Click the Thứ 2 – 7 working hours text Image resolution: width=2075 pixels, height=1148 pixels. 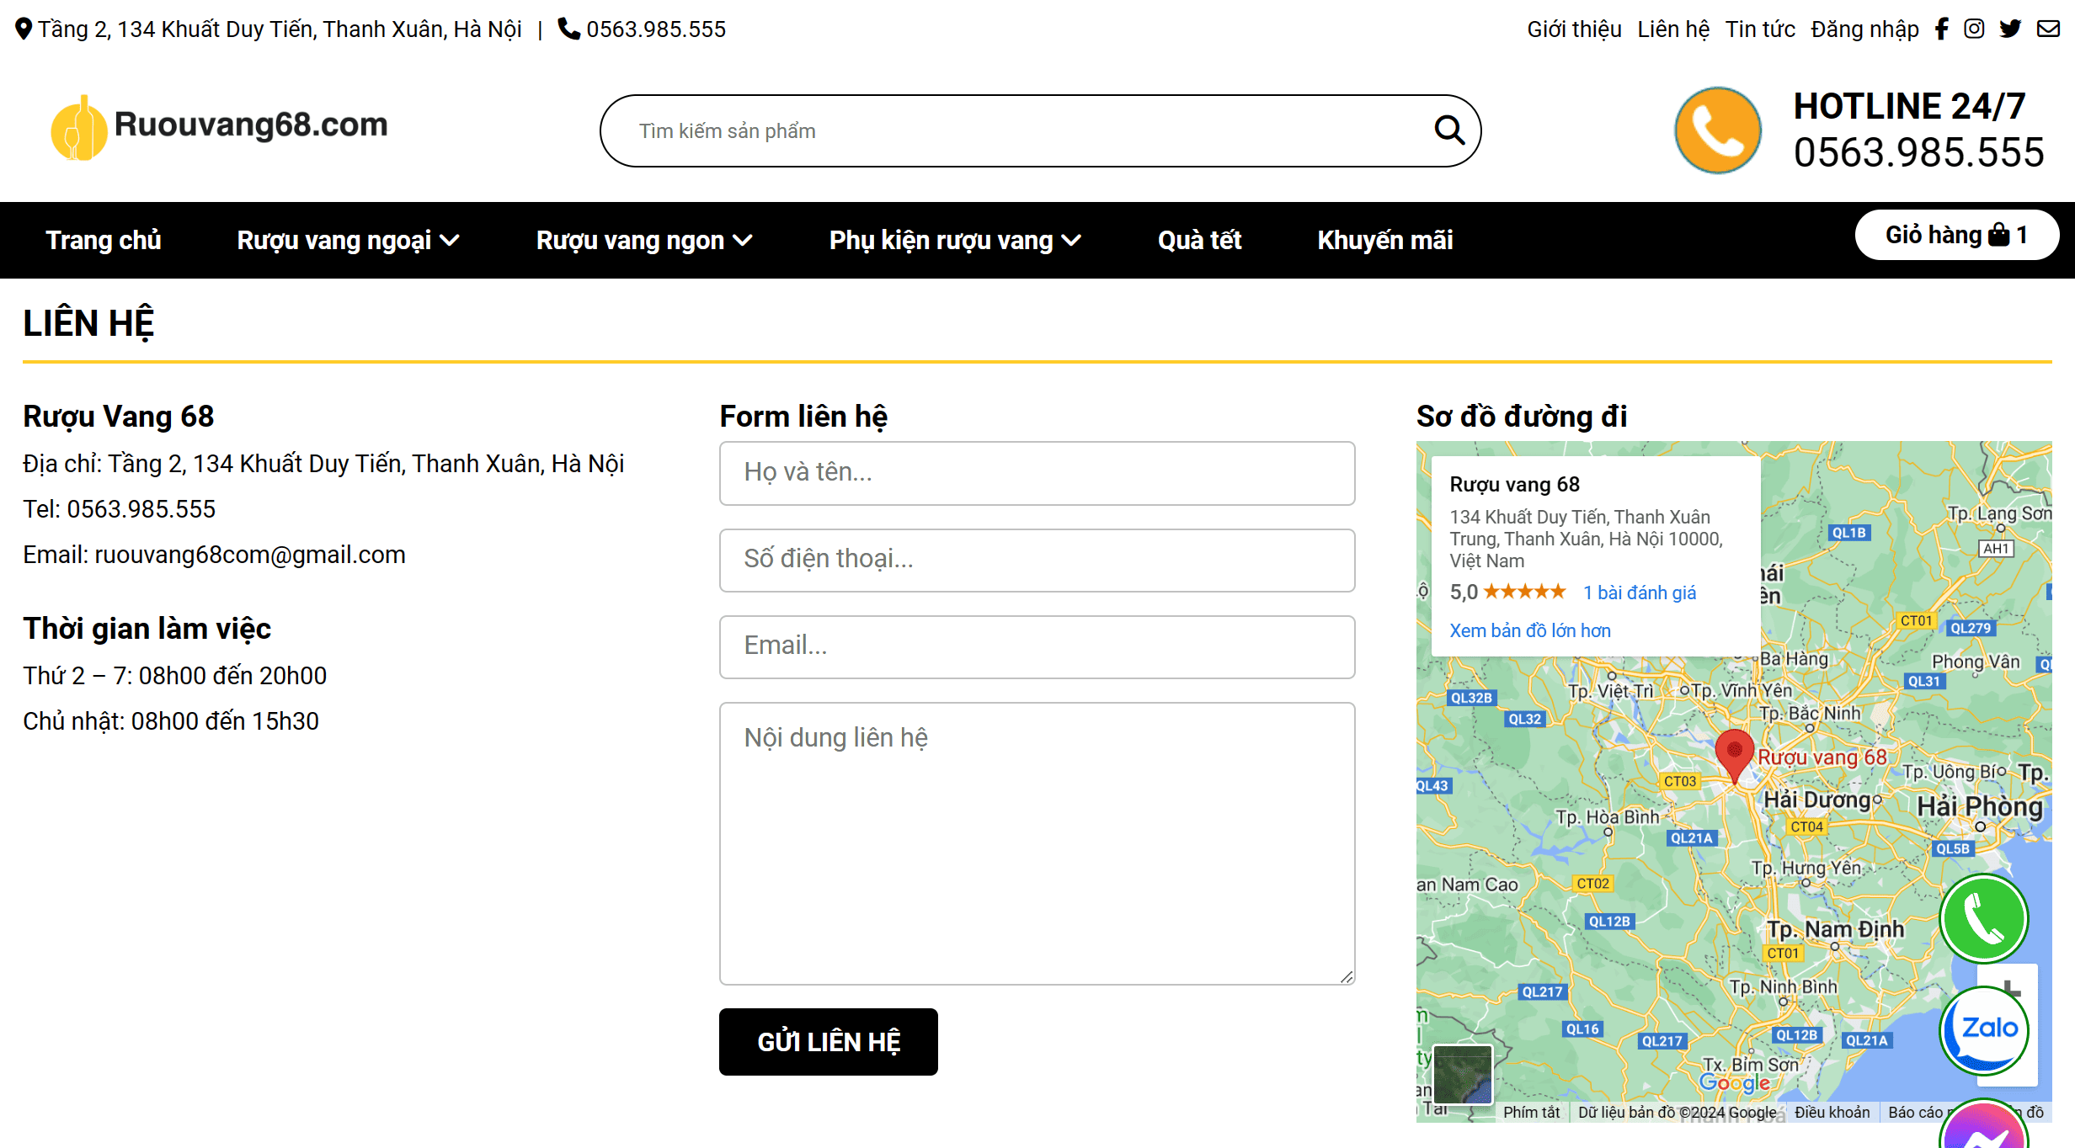[x=174, y=676]
